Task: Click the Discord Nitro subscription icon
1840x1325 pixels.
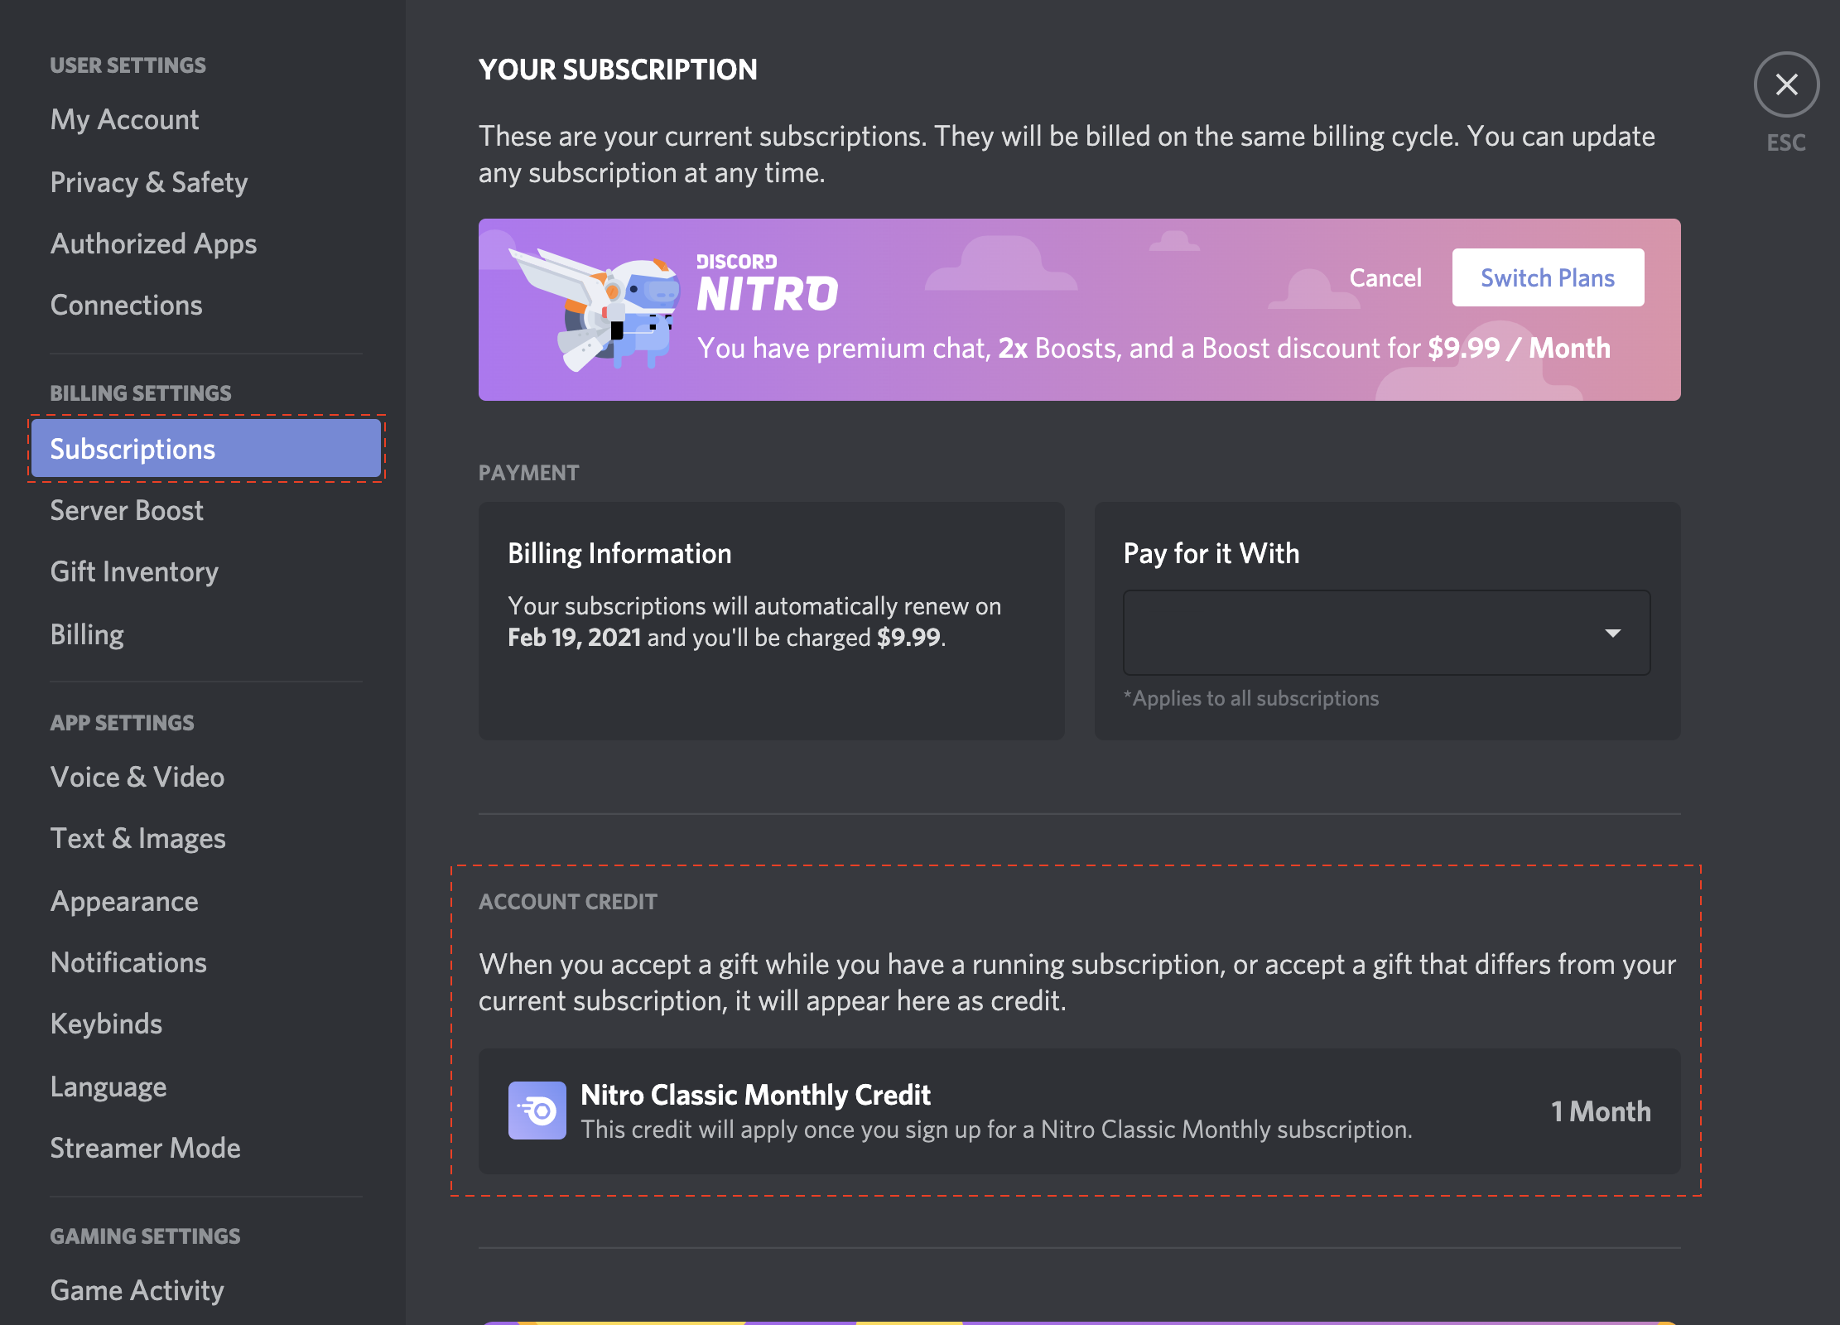Action: [599, 309]
